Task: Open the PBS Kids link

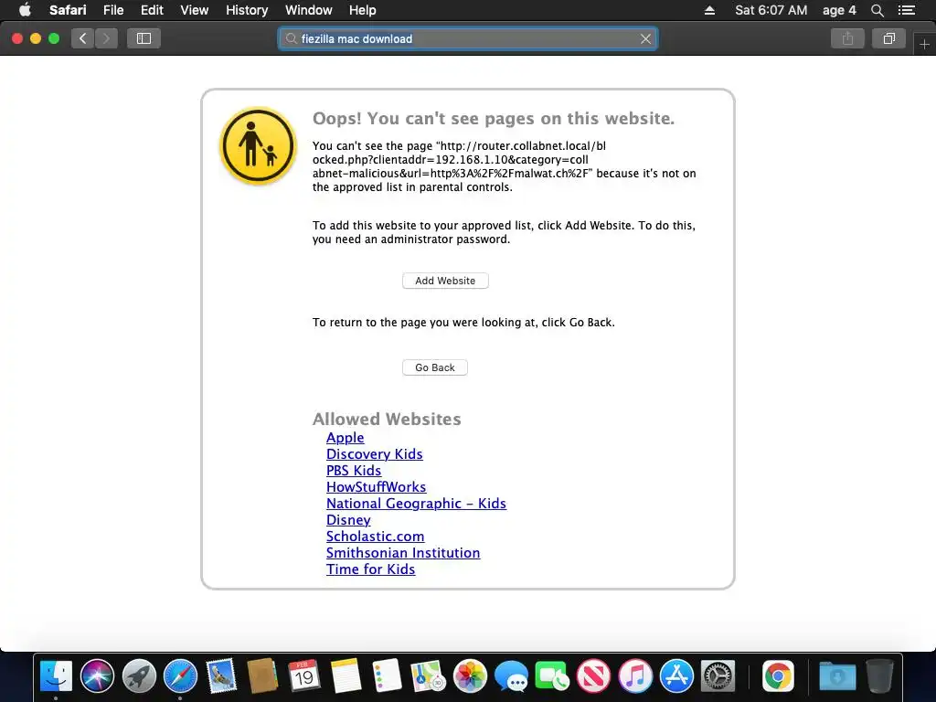Action: [354, 471]
